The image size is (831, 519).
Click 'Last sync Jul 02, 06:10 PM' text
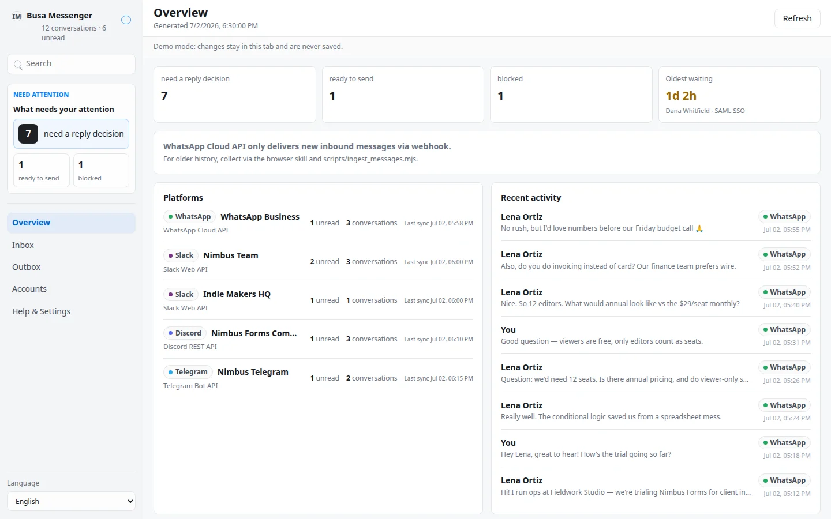pyautogui.click(x=439, y=339)
